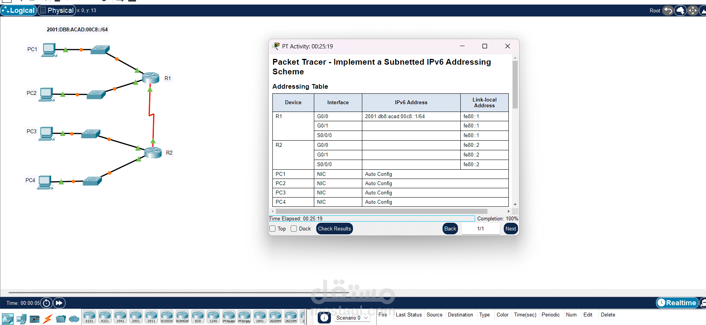Pick the 829 router device
This screenshot has height=325, width=706.
click(198, 317)
